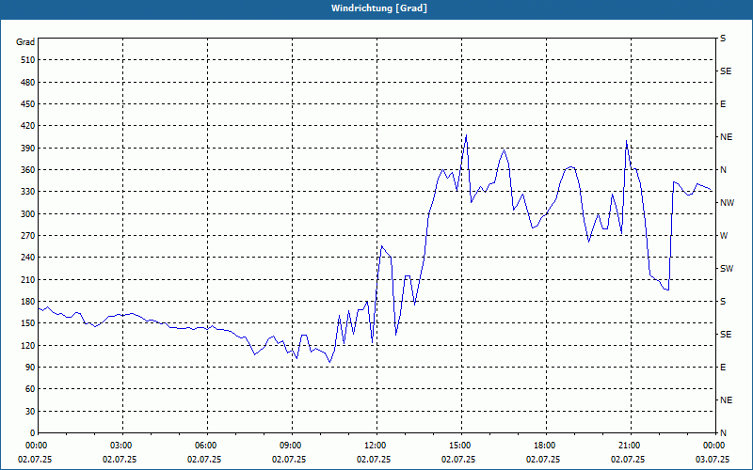Pick the 420 y-axis value

(28, 126)
